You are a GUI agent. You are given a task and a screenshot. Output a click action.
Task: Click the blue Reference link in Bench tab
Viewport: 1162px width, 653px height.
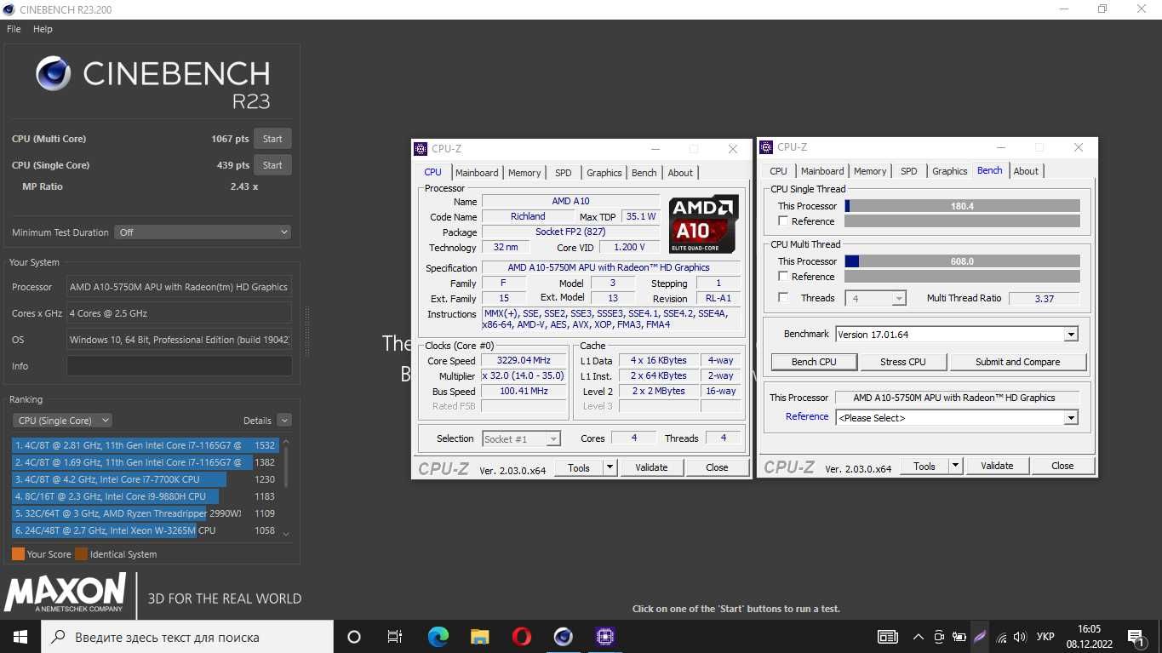[807, 416]
